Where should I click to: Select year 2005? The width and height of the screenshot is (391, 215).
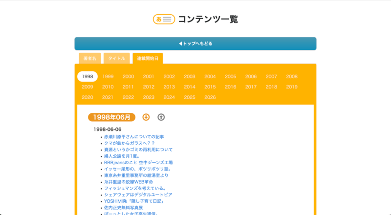pyautogui.click(x=231, y=77)
